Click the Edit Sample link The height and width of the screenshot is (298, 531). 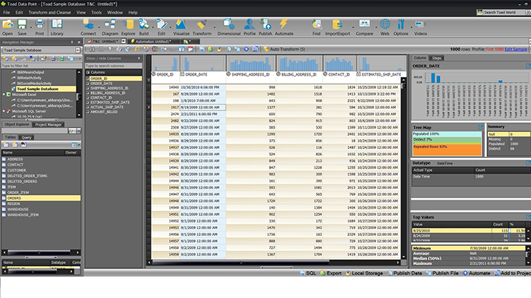point(515,49)
